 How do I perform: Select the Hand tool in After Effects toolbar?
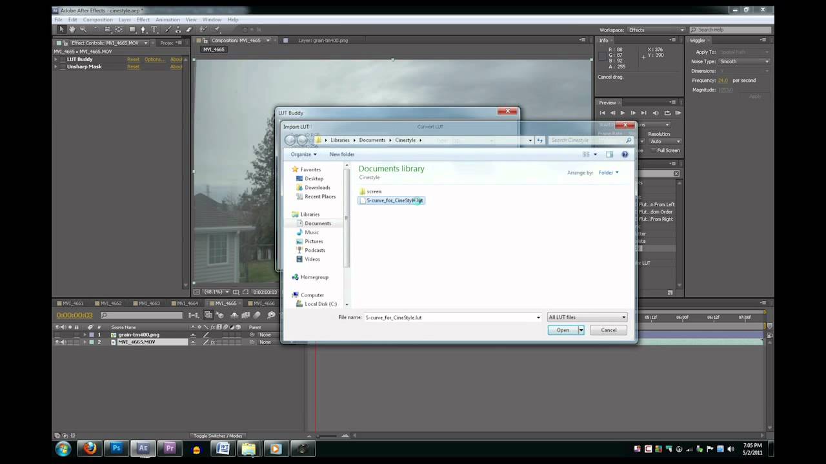72,30
